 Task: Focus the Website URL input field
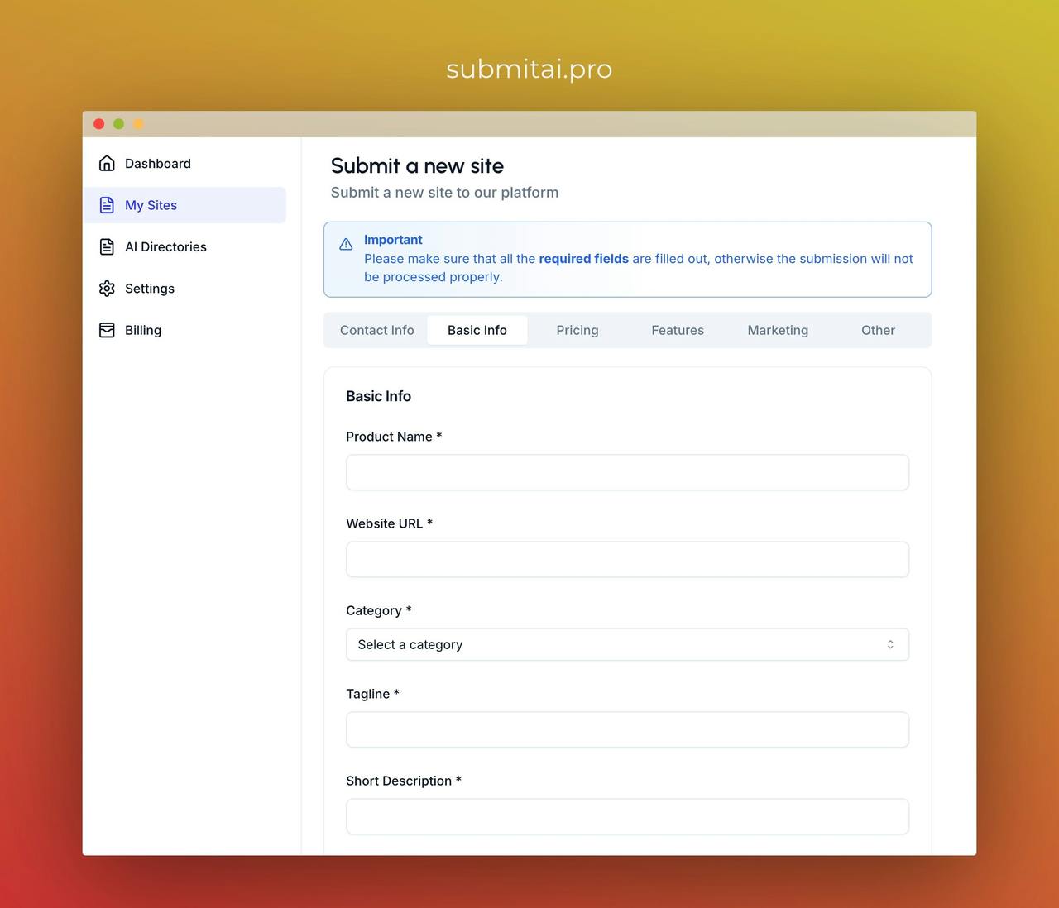tap(627, 560)
